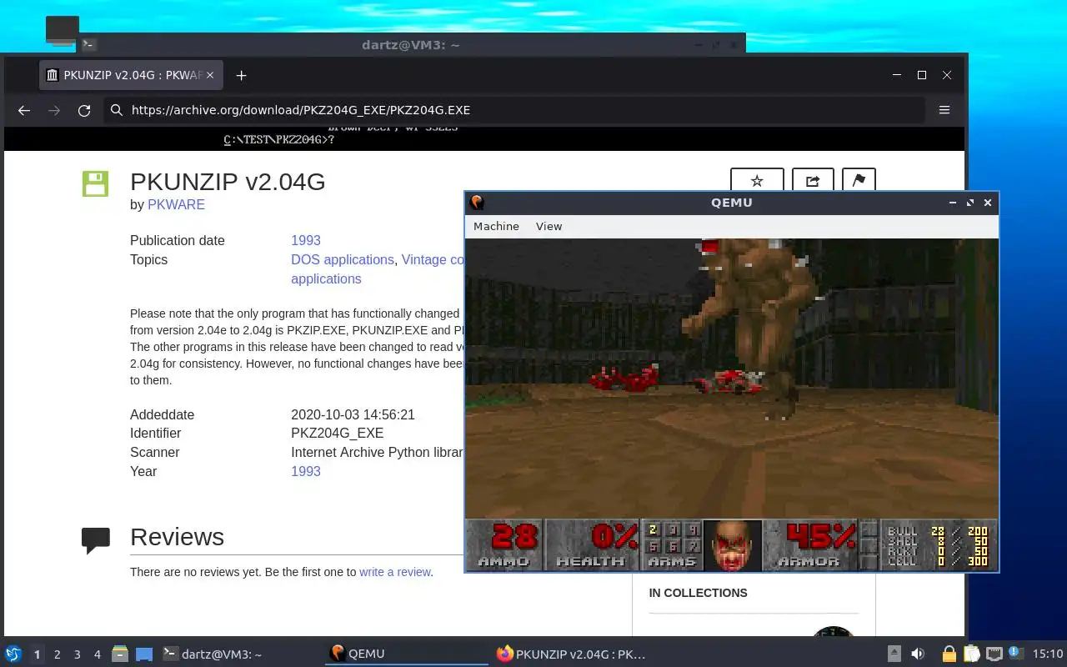Open the DOS applications topic link
This screenshot has height=667, width=1067.
[x=342, y=259]
